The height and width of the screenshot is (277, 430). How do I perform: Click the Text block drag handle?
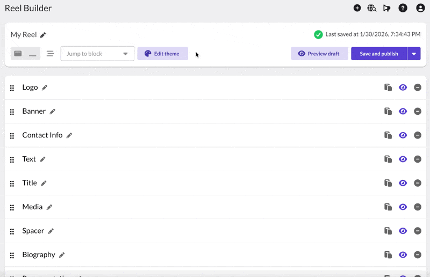[12, 160]
